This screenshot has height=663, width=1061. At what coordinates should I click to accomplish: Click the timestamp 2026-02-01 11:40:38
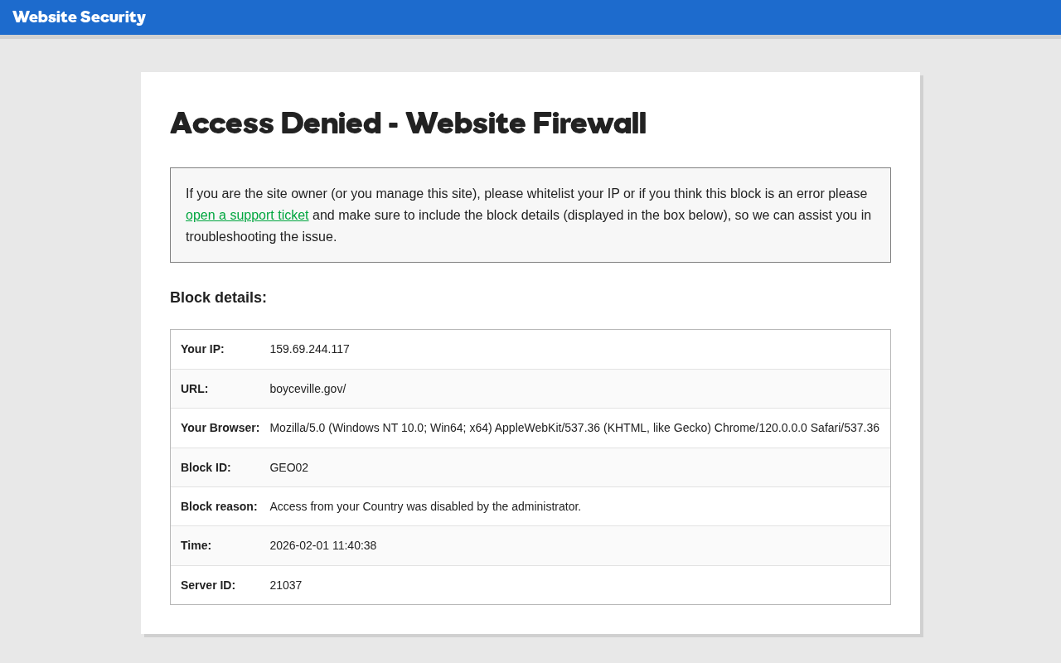point(323,545)
